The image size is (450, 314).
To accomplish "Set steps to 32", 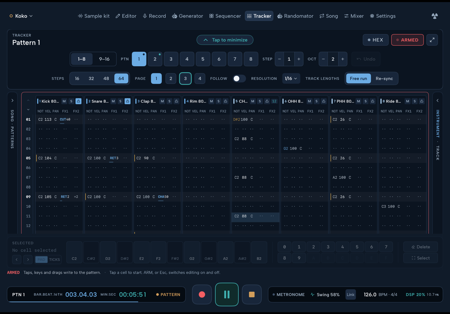I will point(91,79).
